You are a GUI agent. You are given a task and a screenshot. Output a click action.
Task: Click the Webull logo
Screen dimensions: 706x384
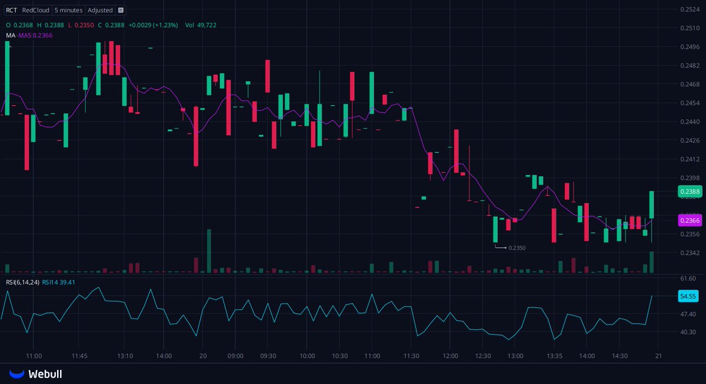pos(35,374)
